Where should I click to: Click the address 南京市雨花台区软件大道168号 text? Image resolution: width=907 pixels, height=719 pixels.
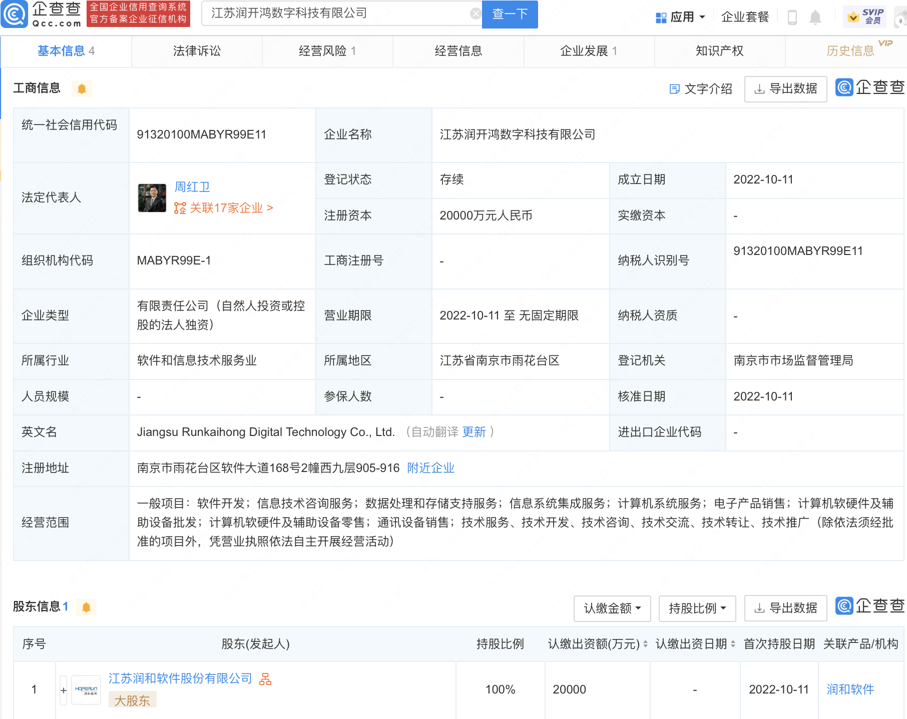click(x=268, y=468)
